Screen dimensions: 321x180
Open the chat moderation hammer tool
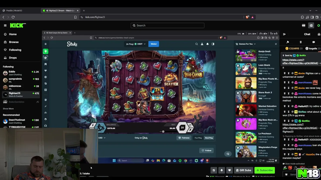(288, 42)
